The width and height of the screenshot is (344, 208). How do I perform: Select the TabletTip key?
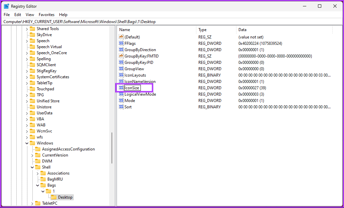[44, 83]
